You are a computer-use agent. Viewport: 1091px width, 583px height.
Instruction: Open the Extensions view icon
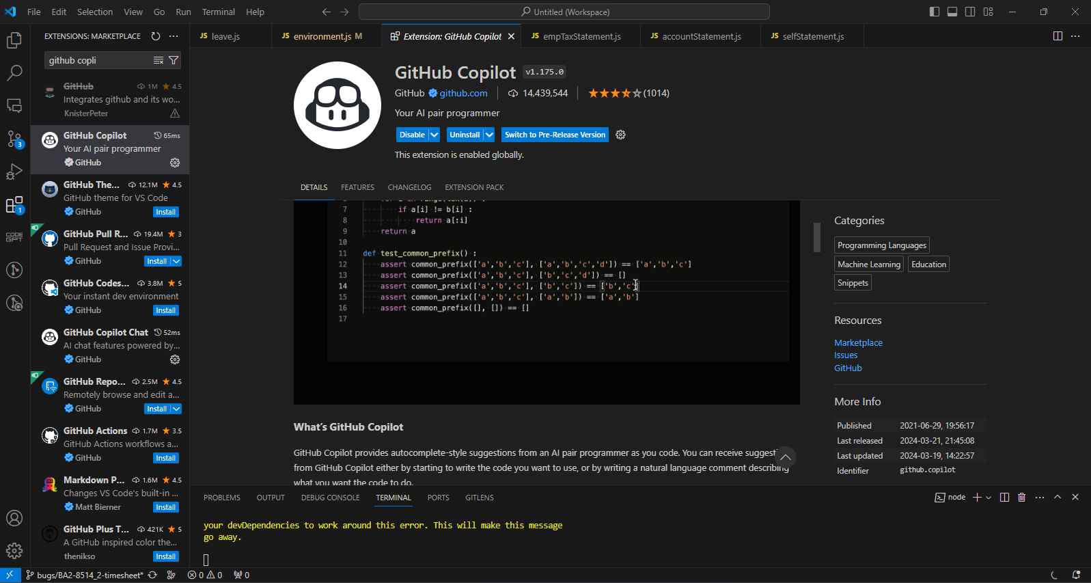click(x=14, y=204)
